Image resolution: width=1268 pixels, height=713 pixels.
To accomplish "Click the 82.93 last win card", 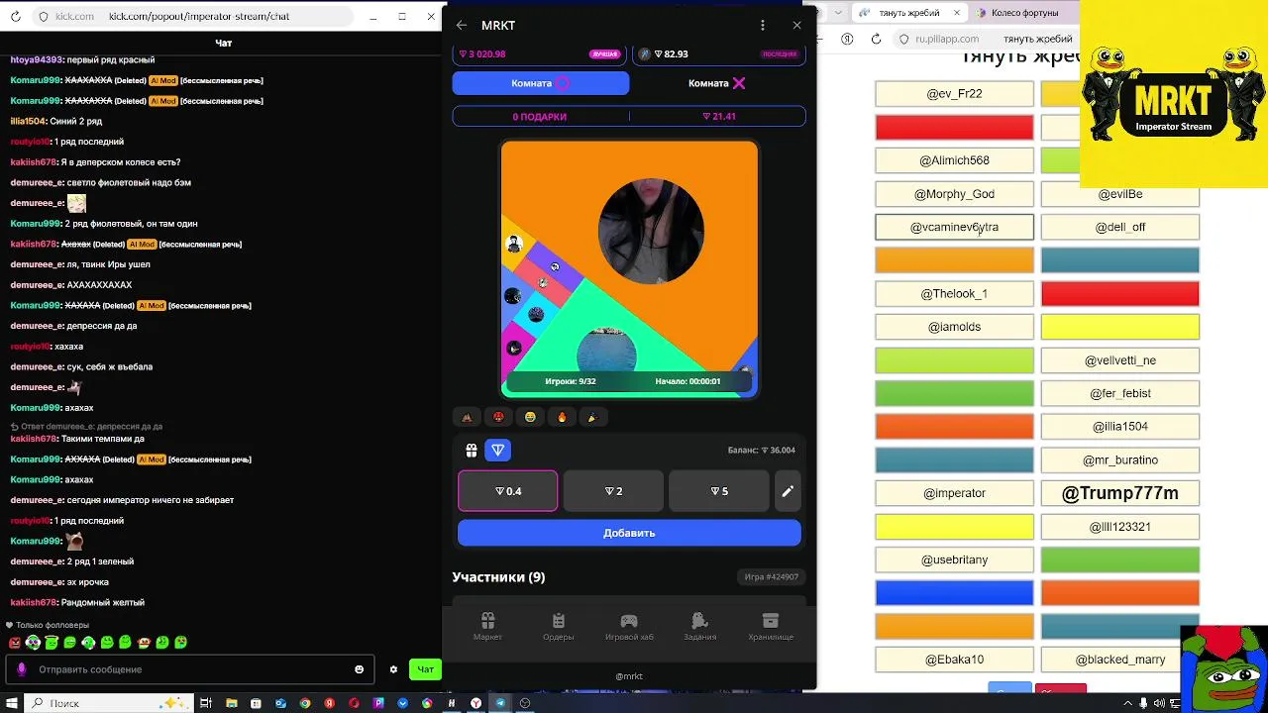I will click(x=718, y=54).
